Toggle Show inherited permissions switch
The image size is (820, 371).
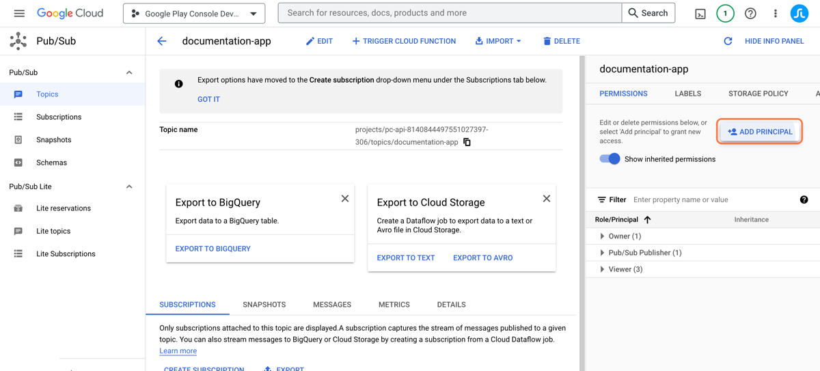610,159
